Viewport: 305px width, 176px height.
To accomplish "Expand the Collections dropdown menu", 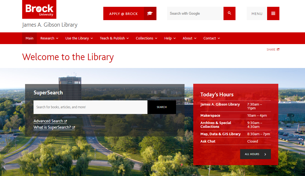I will tap(146, 38).
